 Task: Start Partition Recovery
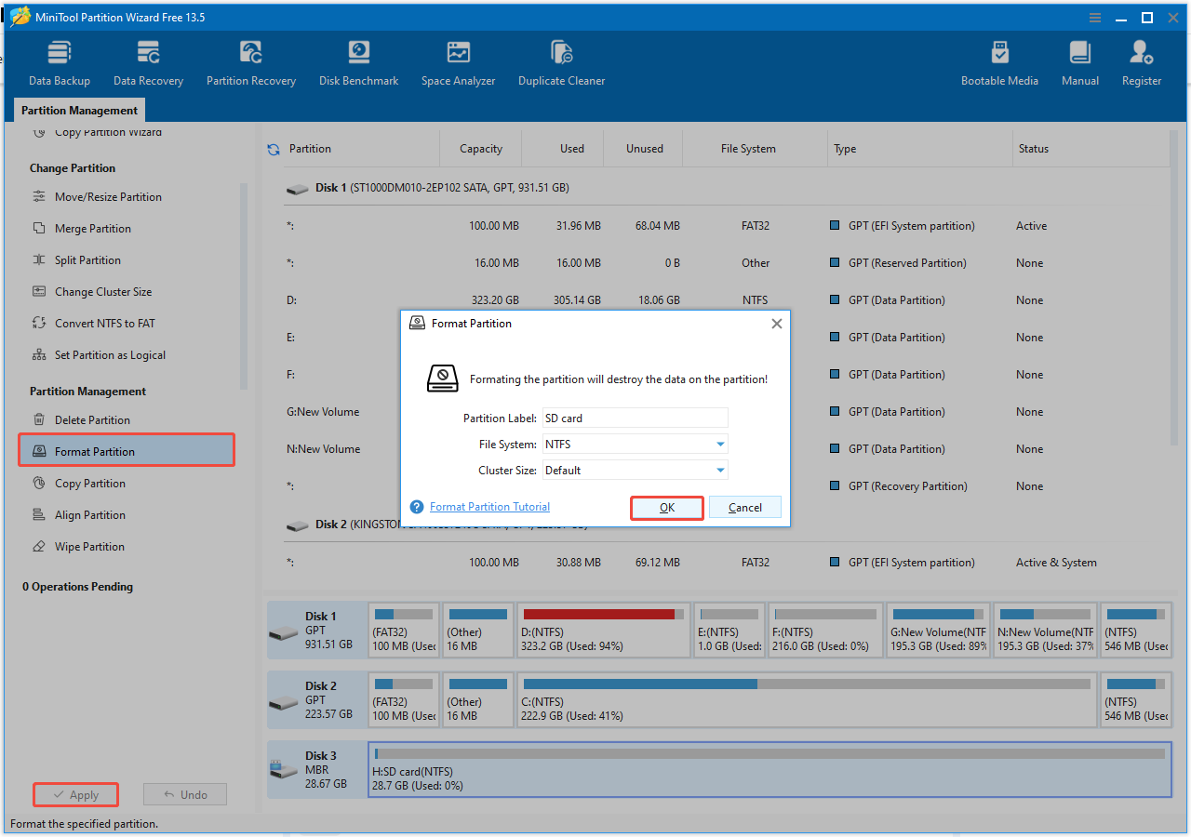tap(250, 60)
